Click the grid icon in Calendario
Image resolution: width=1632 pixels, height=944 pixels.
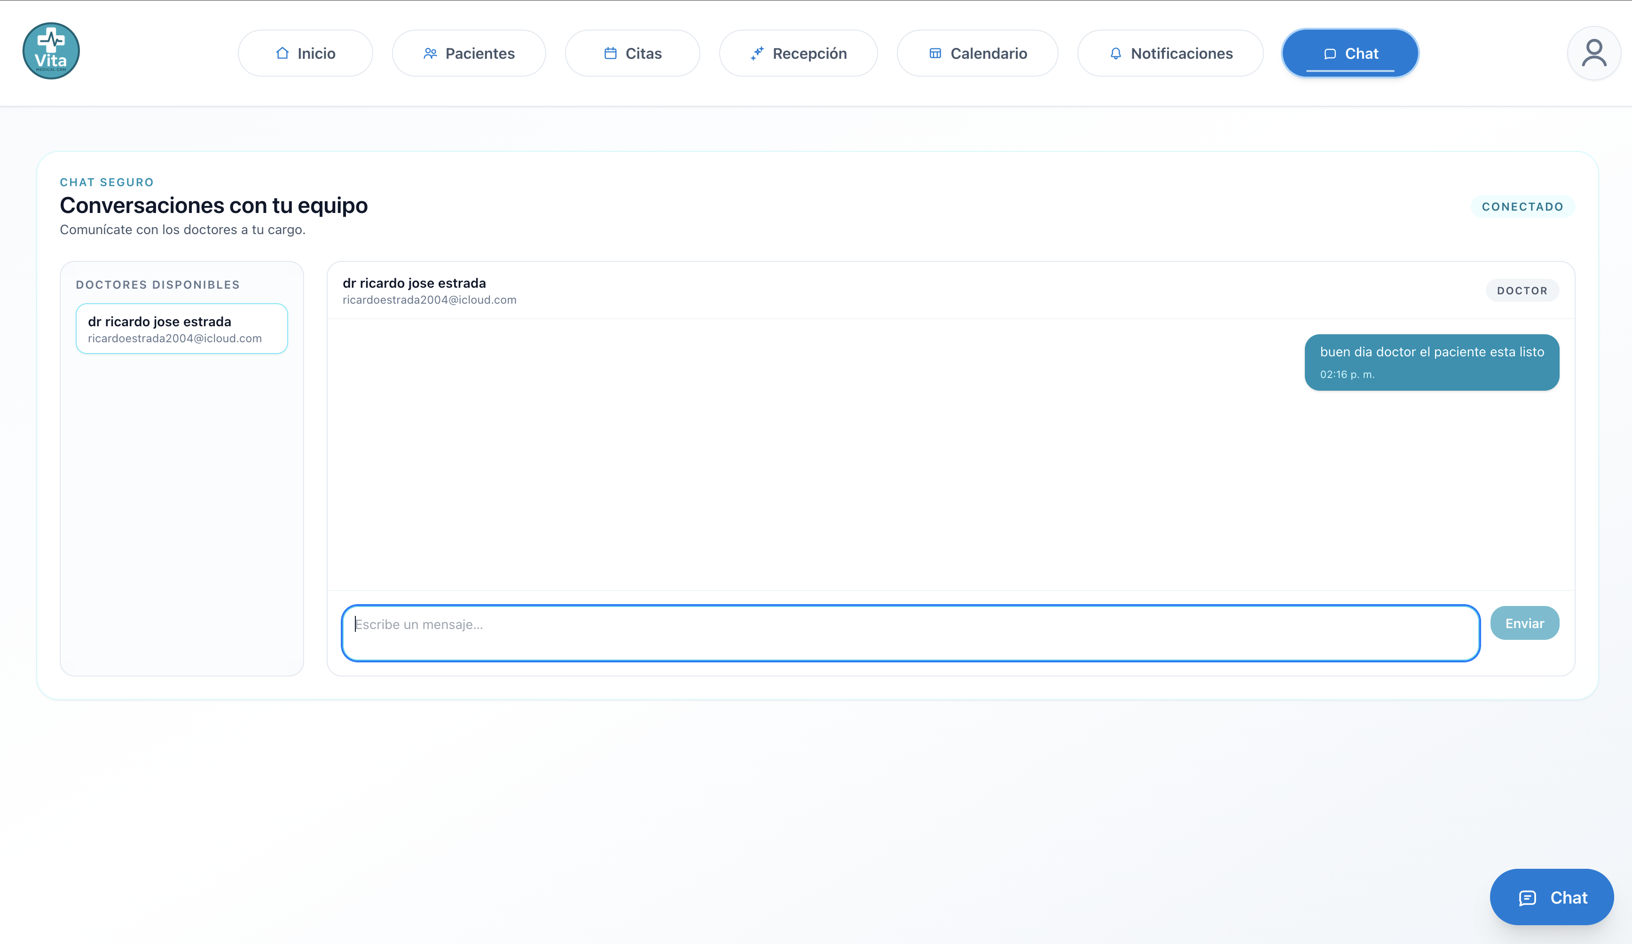935,53
